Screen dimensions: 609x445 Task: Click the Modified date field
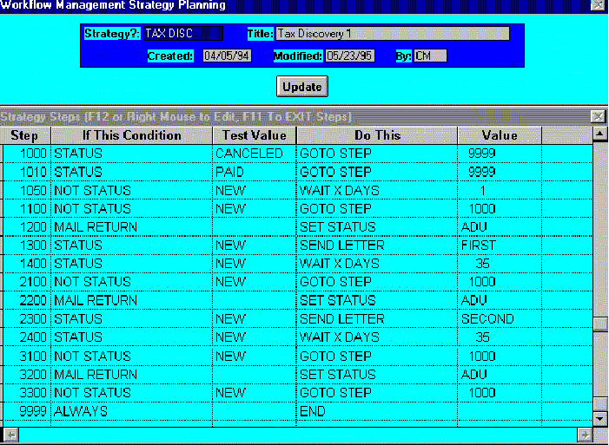click(x=349, y=56)
